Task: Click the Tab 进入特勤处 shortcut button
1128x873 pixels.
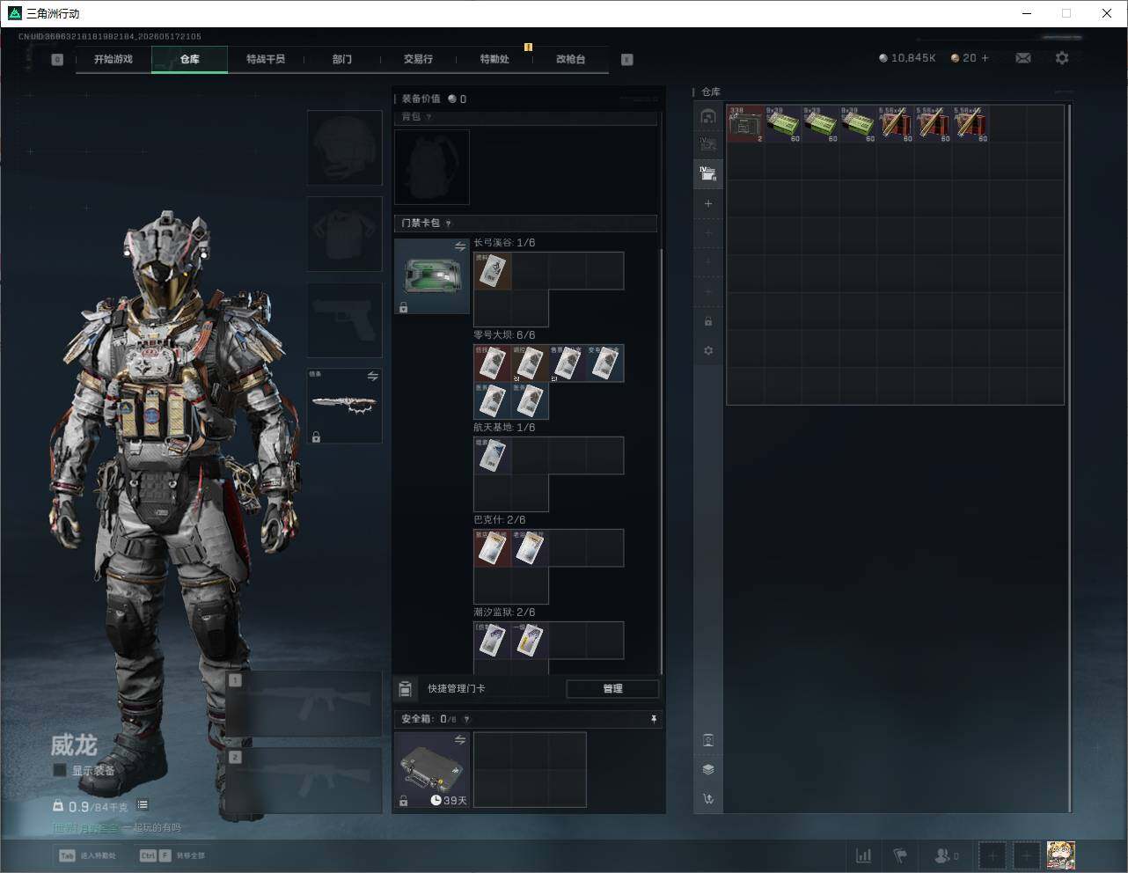Action: pos(87,855)
